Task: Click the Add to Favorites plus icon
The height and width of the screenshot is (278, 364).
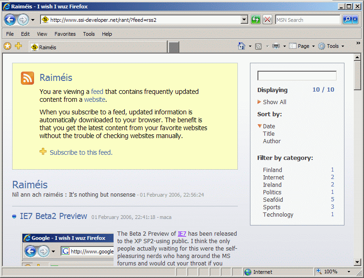Action: point(18,46)
